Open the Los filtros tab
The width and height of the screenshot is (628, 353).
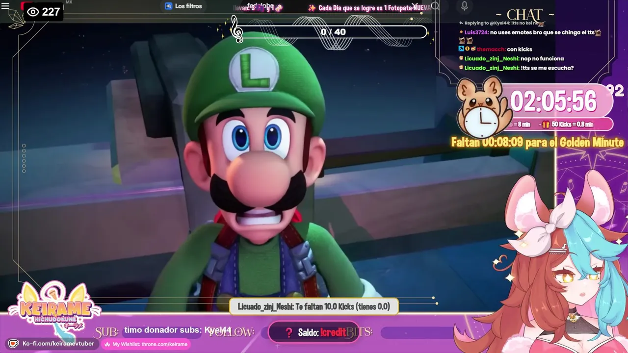(x=183, y=6)
